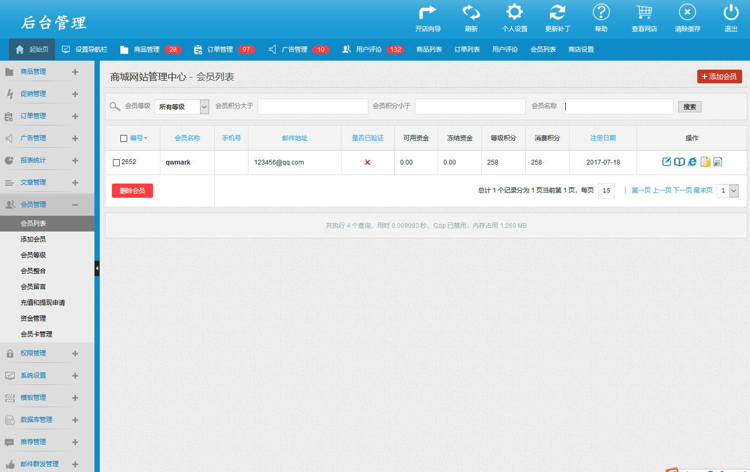Image resolution: width=750 pixels, height=472 pixels.
Task: Click the magnifier icon in search bar
Action: pyautogui.click(x=115, y=107)
